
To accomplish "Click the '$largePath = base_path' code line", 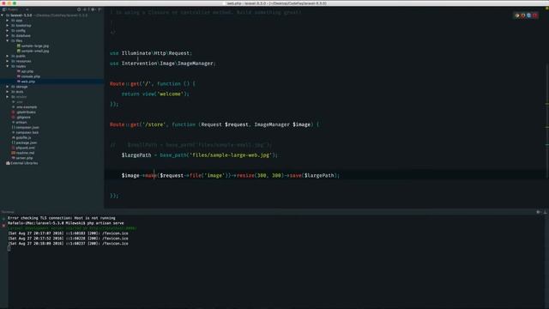I will (x=200, y=154).
